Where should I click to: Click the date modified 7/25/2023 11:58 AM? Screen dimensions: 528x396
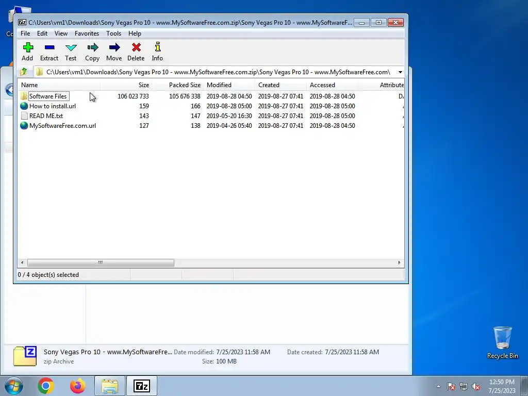point(243,352)
